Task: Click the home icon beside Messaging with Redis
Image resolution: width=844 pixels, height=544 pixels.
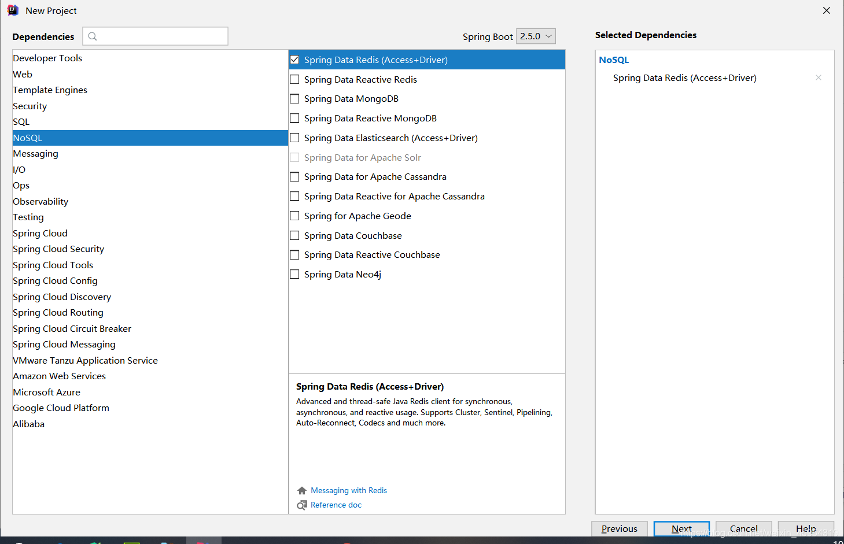Action: pos(302,490)
